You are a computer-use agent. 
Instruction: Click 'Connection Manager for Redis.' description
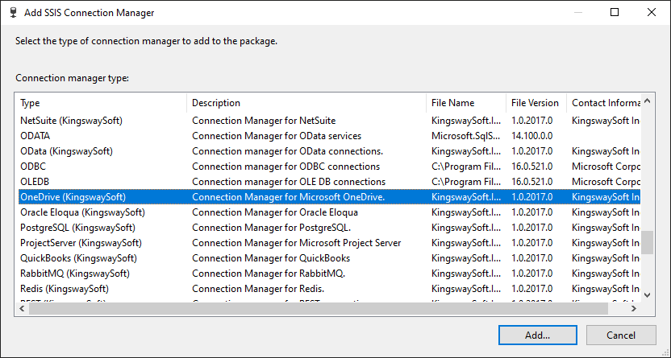pyautogui.click(x=258, y=289)
